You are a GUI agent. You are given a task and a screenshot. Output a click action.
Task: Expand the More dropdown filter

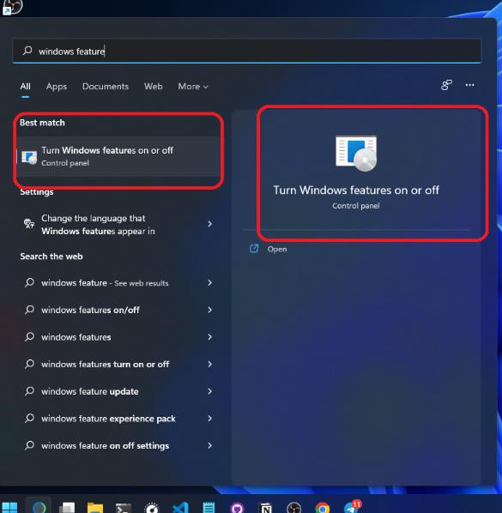193,87
